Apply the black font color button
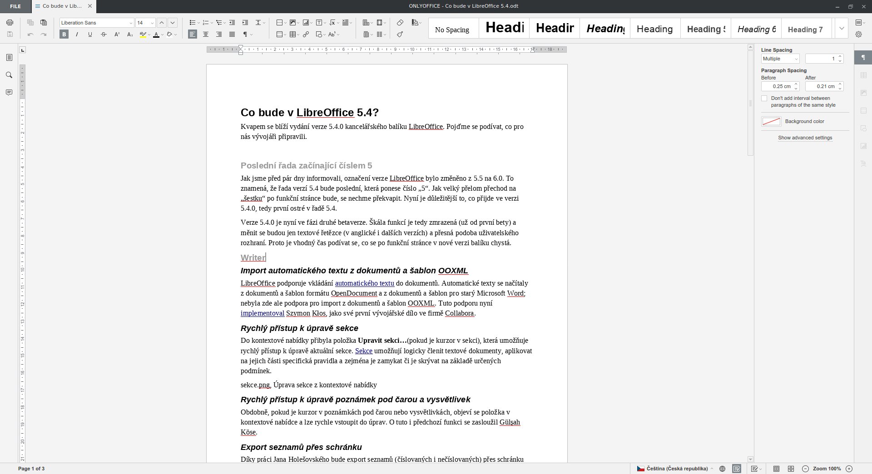 pos(156,35)
